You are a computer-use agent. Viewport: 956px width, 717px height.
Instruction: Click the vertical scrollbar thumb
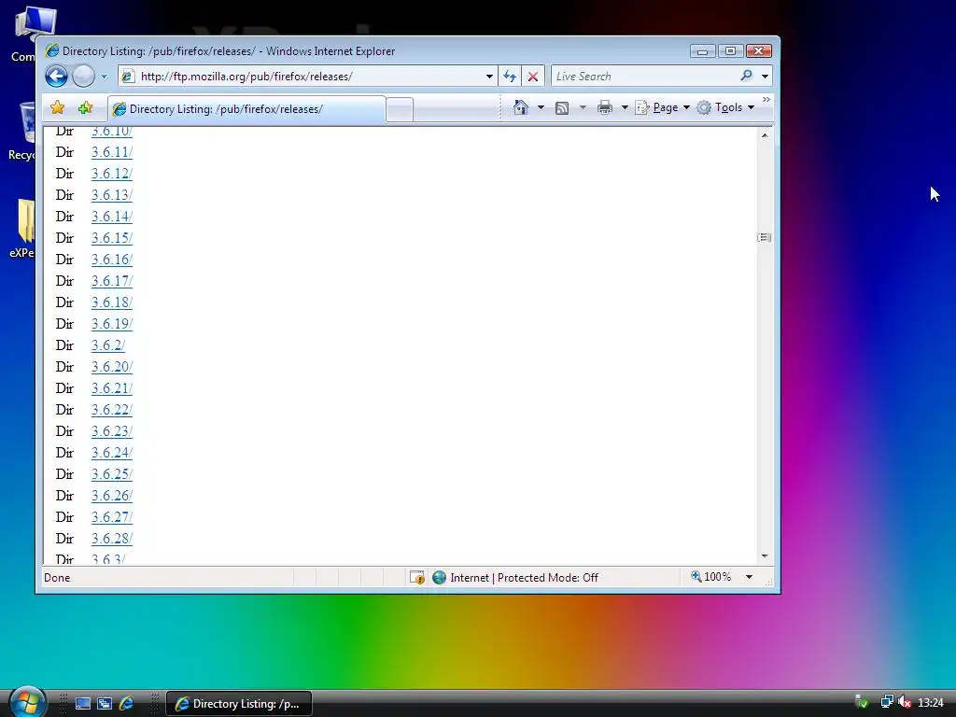[765, 237]
